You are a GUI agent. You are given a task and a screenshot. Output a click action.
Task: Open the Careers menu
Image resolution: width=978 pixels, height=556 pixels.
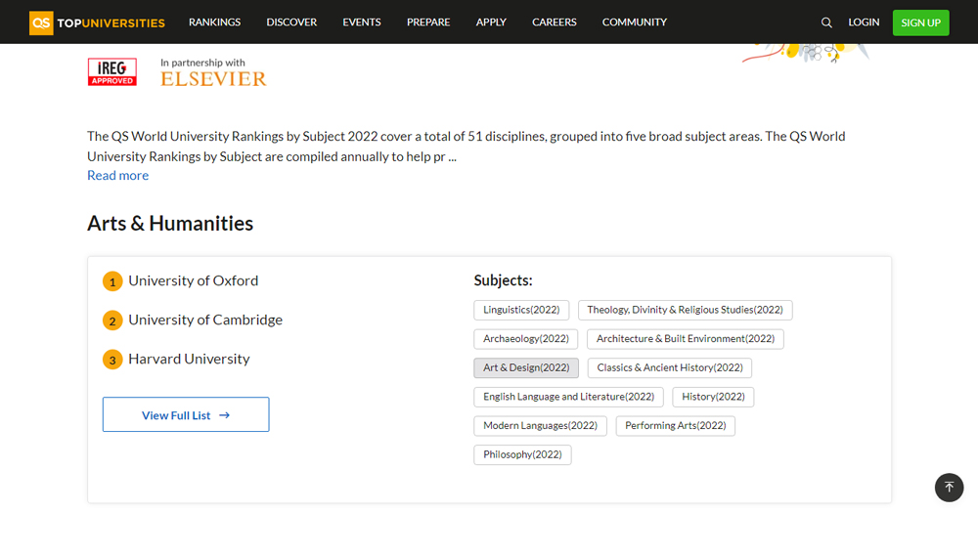(554, 22)
